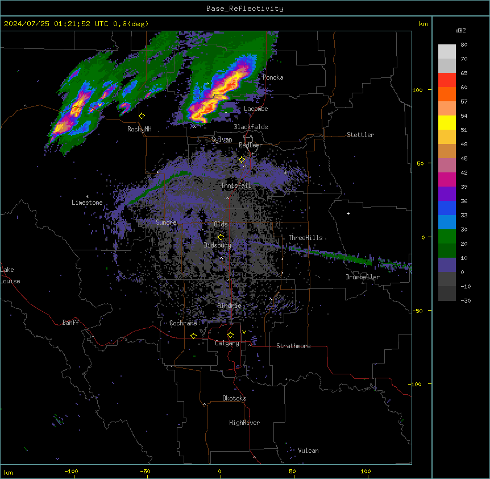Click the Blackfalds city label
Viewport: 490px width, 479px height.
[251, 127]
